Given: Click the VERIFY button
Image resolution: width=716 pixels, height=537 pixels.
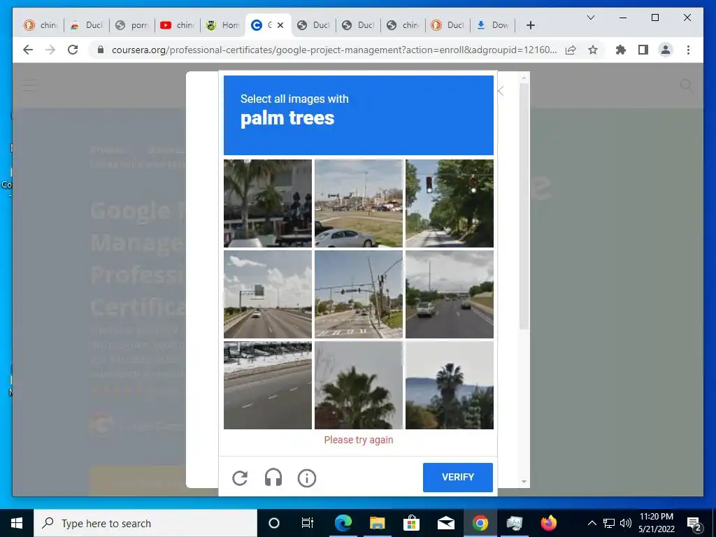Looking at the screenshot, I should (457, 477).
